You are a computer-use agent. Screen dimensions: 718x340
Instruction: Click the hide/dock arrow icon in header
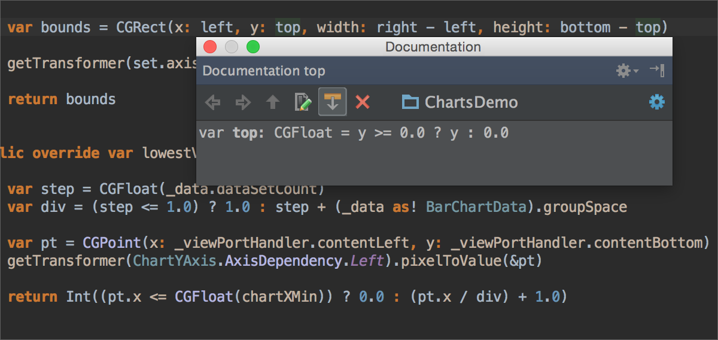[657, 71]
